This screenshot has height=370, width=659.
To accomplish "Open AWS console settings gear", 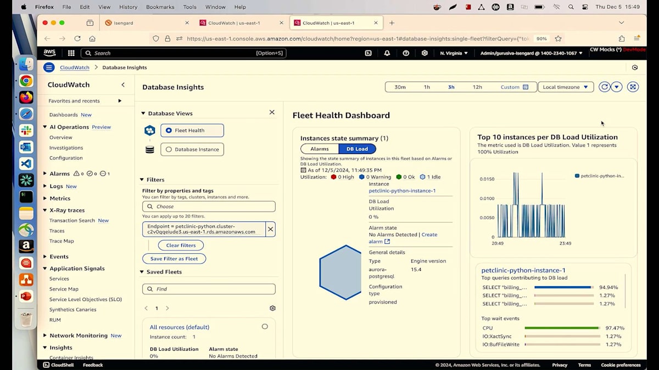I will click(x=425, y=53).
